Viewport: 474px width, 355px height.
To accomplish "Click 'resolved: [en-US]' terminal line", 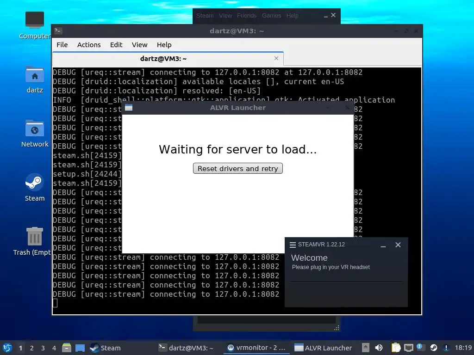I will (x=156, y=91).
